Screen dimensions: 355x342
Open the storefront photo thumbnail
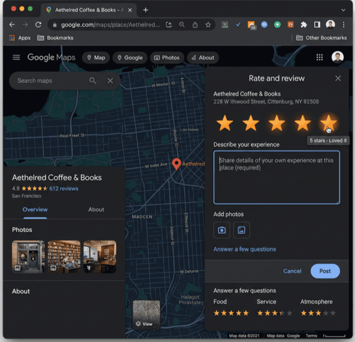pos(28,256)
